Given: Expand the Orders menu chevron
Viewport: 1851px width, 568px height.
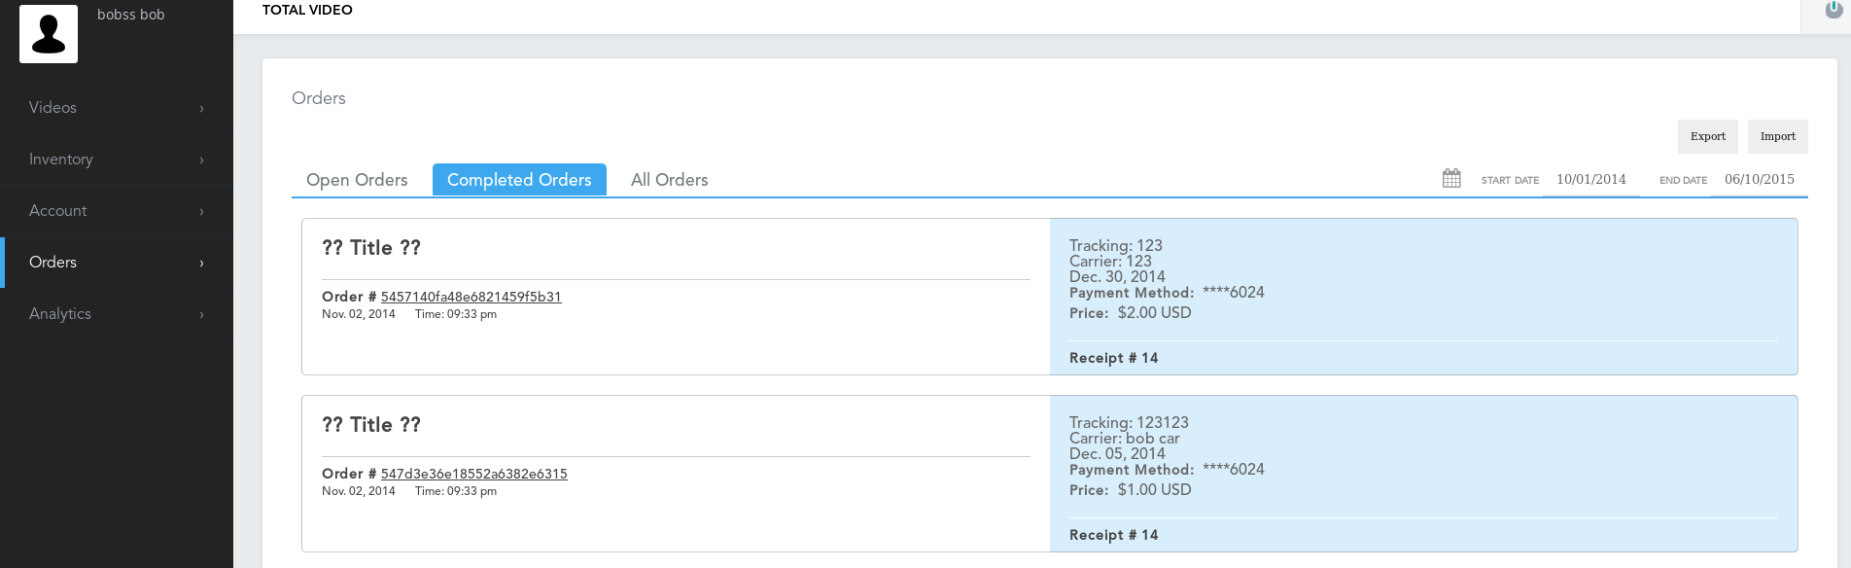Looking at the screenshot, I should (201, 263).
